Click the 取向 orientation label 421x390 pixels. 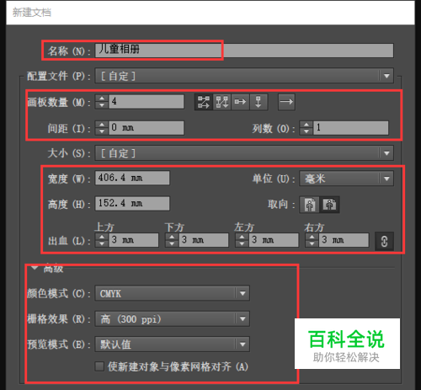281,205
